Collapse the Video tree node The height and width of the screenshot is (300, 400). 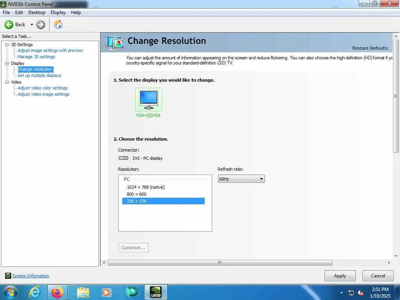coord(7,82)
